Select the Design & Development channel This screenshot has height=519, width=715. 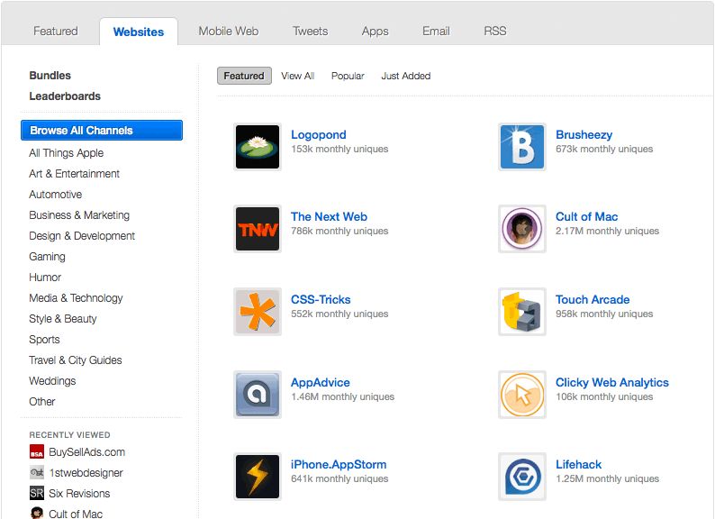82,235
